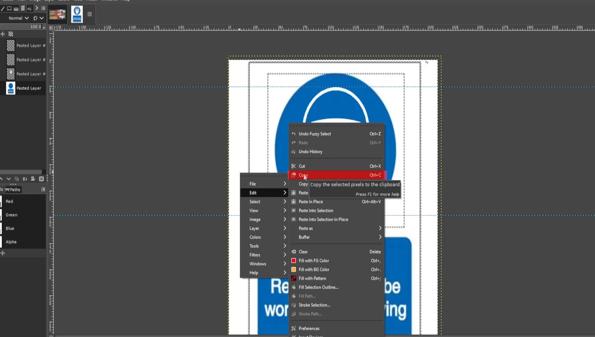Select the Alpha channel
Screen dimensions: 595x337
[x=23, y=242]
